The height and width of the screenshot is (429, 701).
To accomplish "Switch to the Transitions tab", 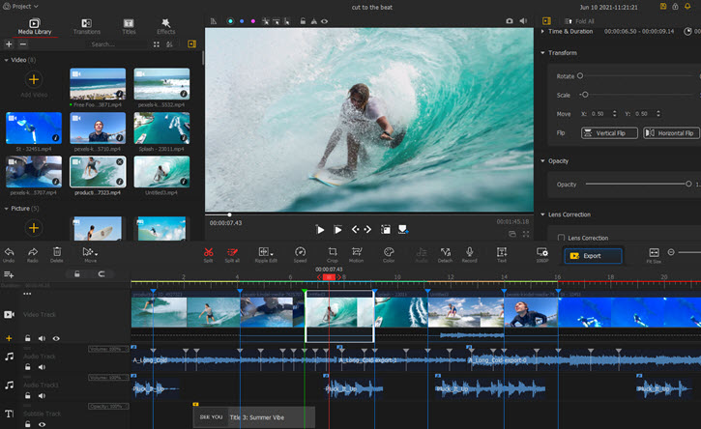I will coord(86,26).
